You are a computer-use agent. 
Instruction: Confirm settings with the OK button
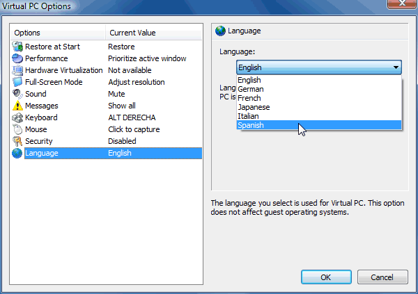(326, 277)
